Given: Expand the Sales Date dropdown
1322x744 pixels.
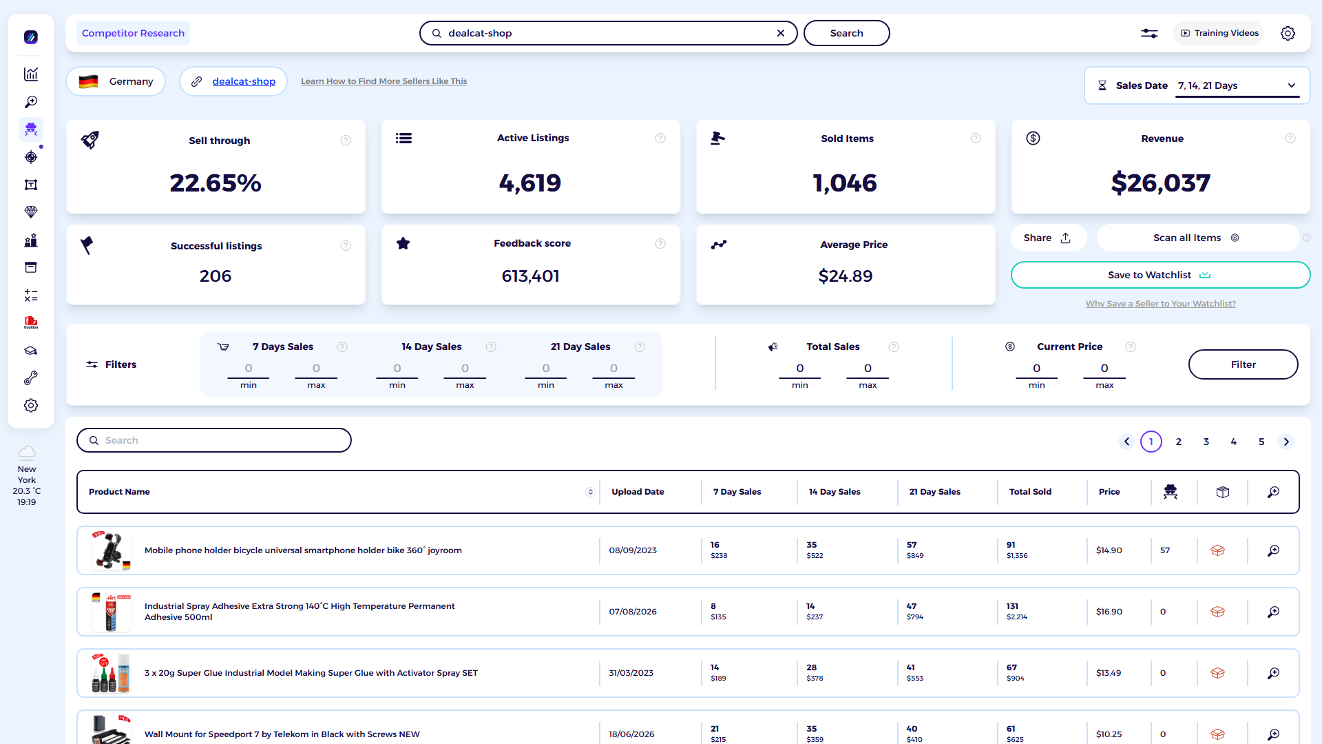Looking at the screenshot, I should pyautogui.click(x=1237, y=86).
